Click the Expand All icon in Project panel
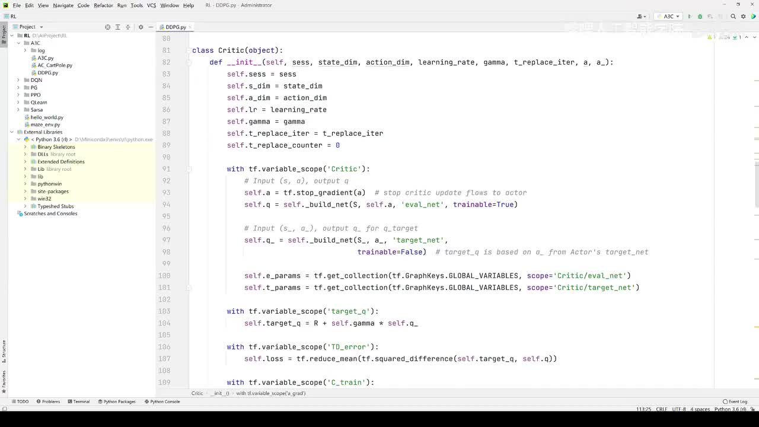The height and width of the screenshot is (427, 759). [x=117, y=27]
